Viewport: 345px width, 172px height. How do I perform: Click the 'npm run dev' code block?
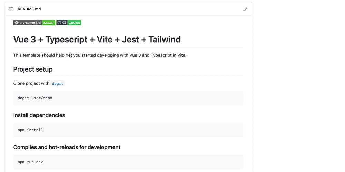[128, 162]
